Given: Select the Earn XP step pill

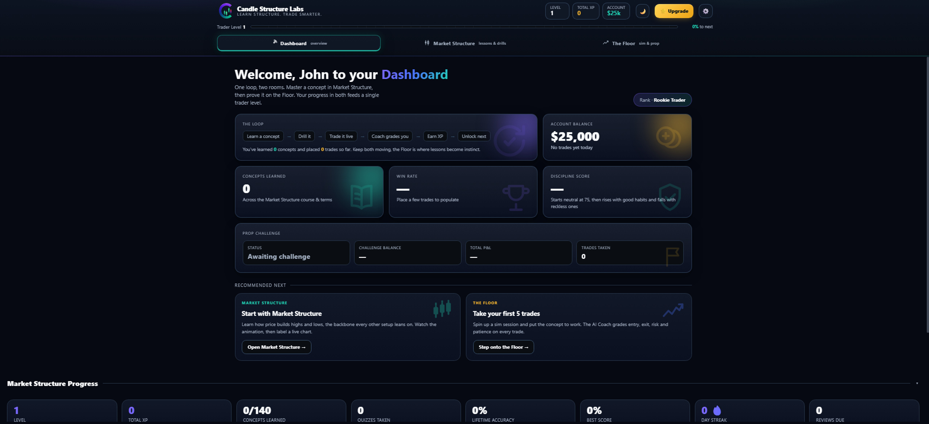Looking at the screenshot, I should [435, 136].
